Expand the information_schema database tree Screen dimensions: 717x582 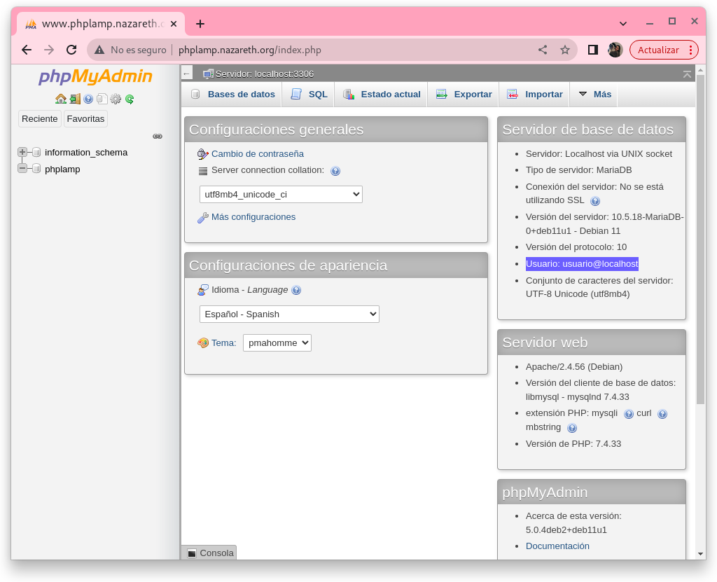coord(22,152)
